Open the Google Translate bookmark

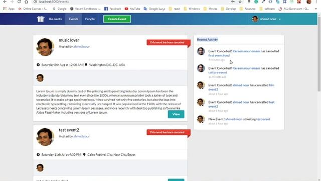(154, 9)
